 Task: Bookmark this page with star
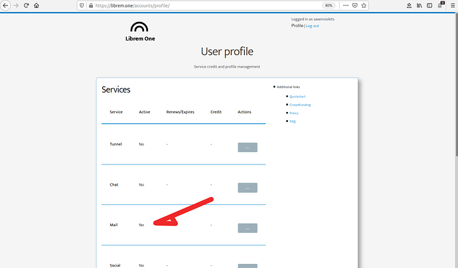point(364,5)
